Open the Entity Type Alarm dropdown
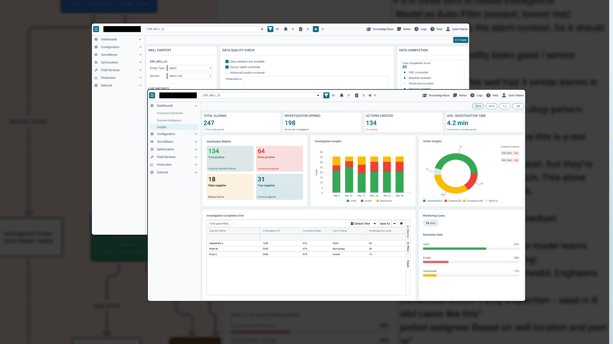This screenshot has height=344, width=613. point(190,68)
